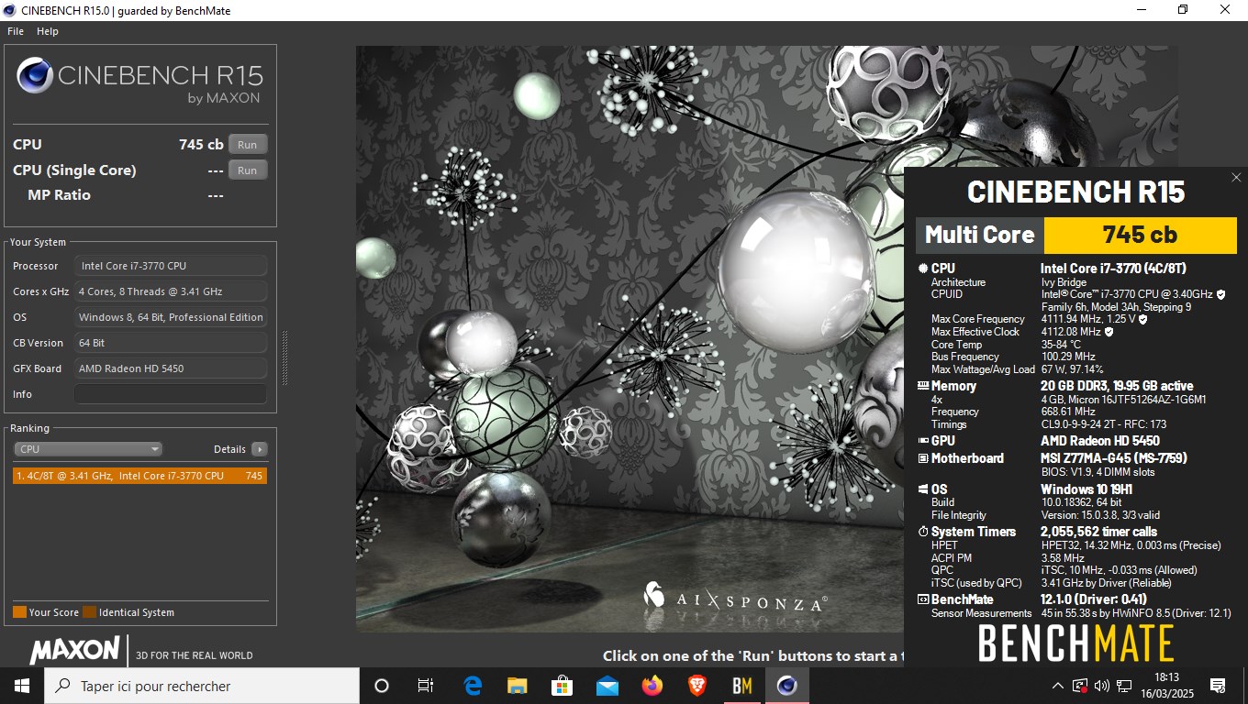Click the CB Version field 64 Bit
This screenshot has width=1248, height=704.
click(x=171, y=343)
